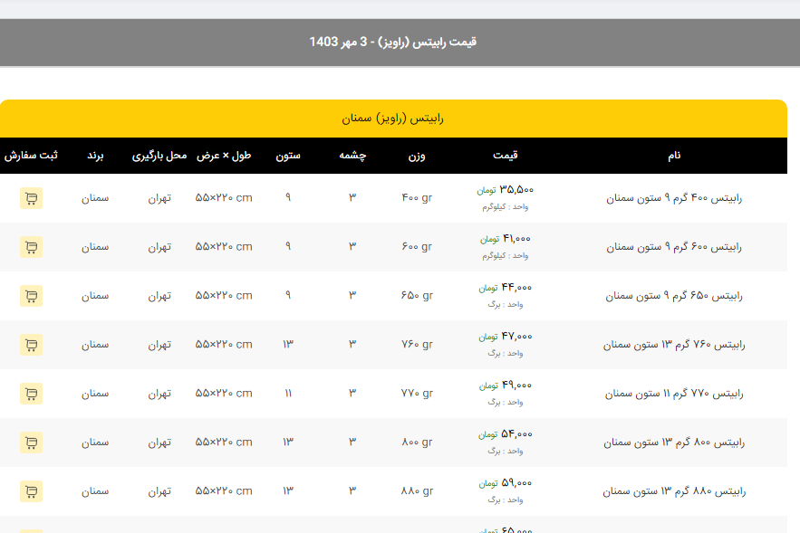
Task: Click the قیمت column header
Action: 506,156
